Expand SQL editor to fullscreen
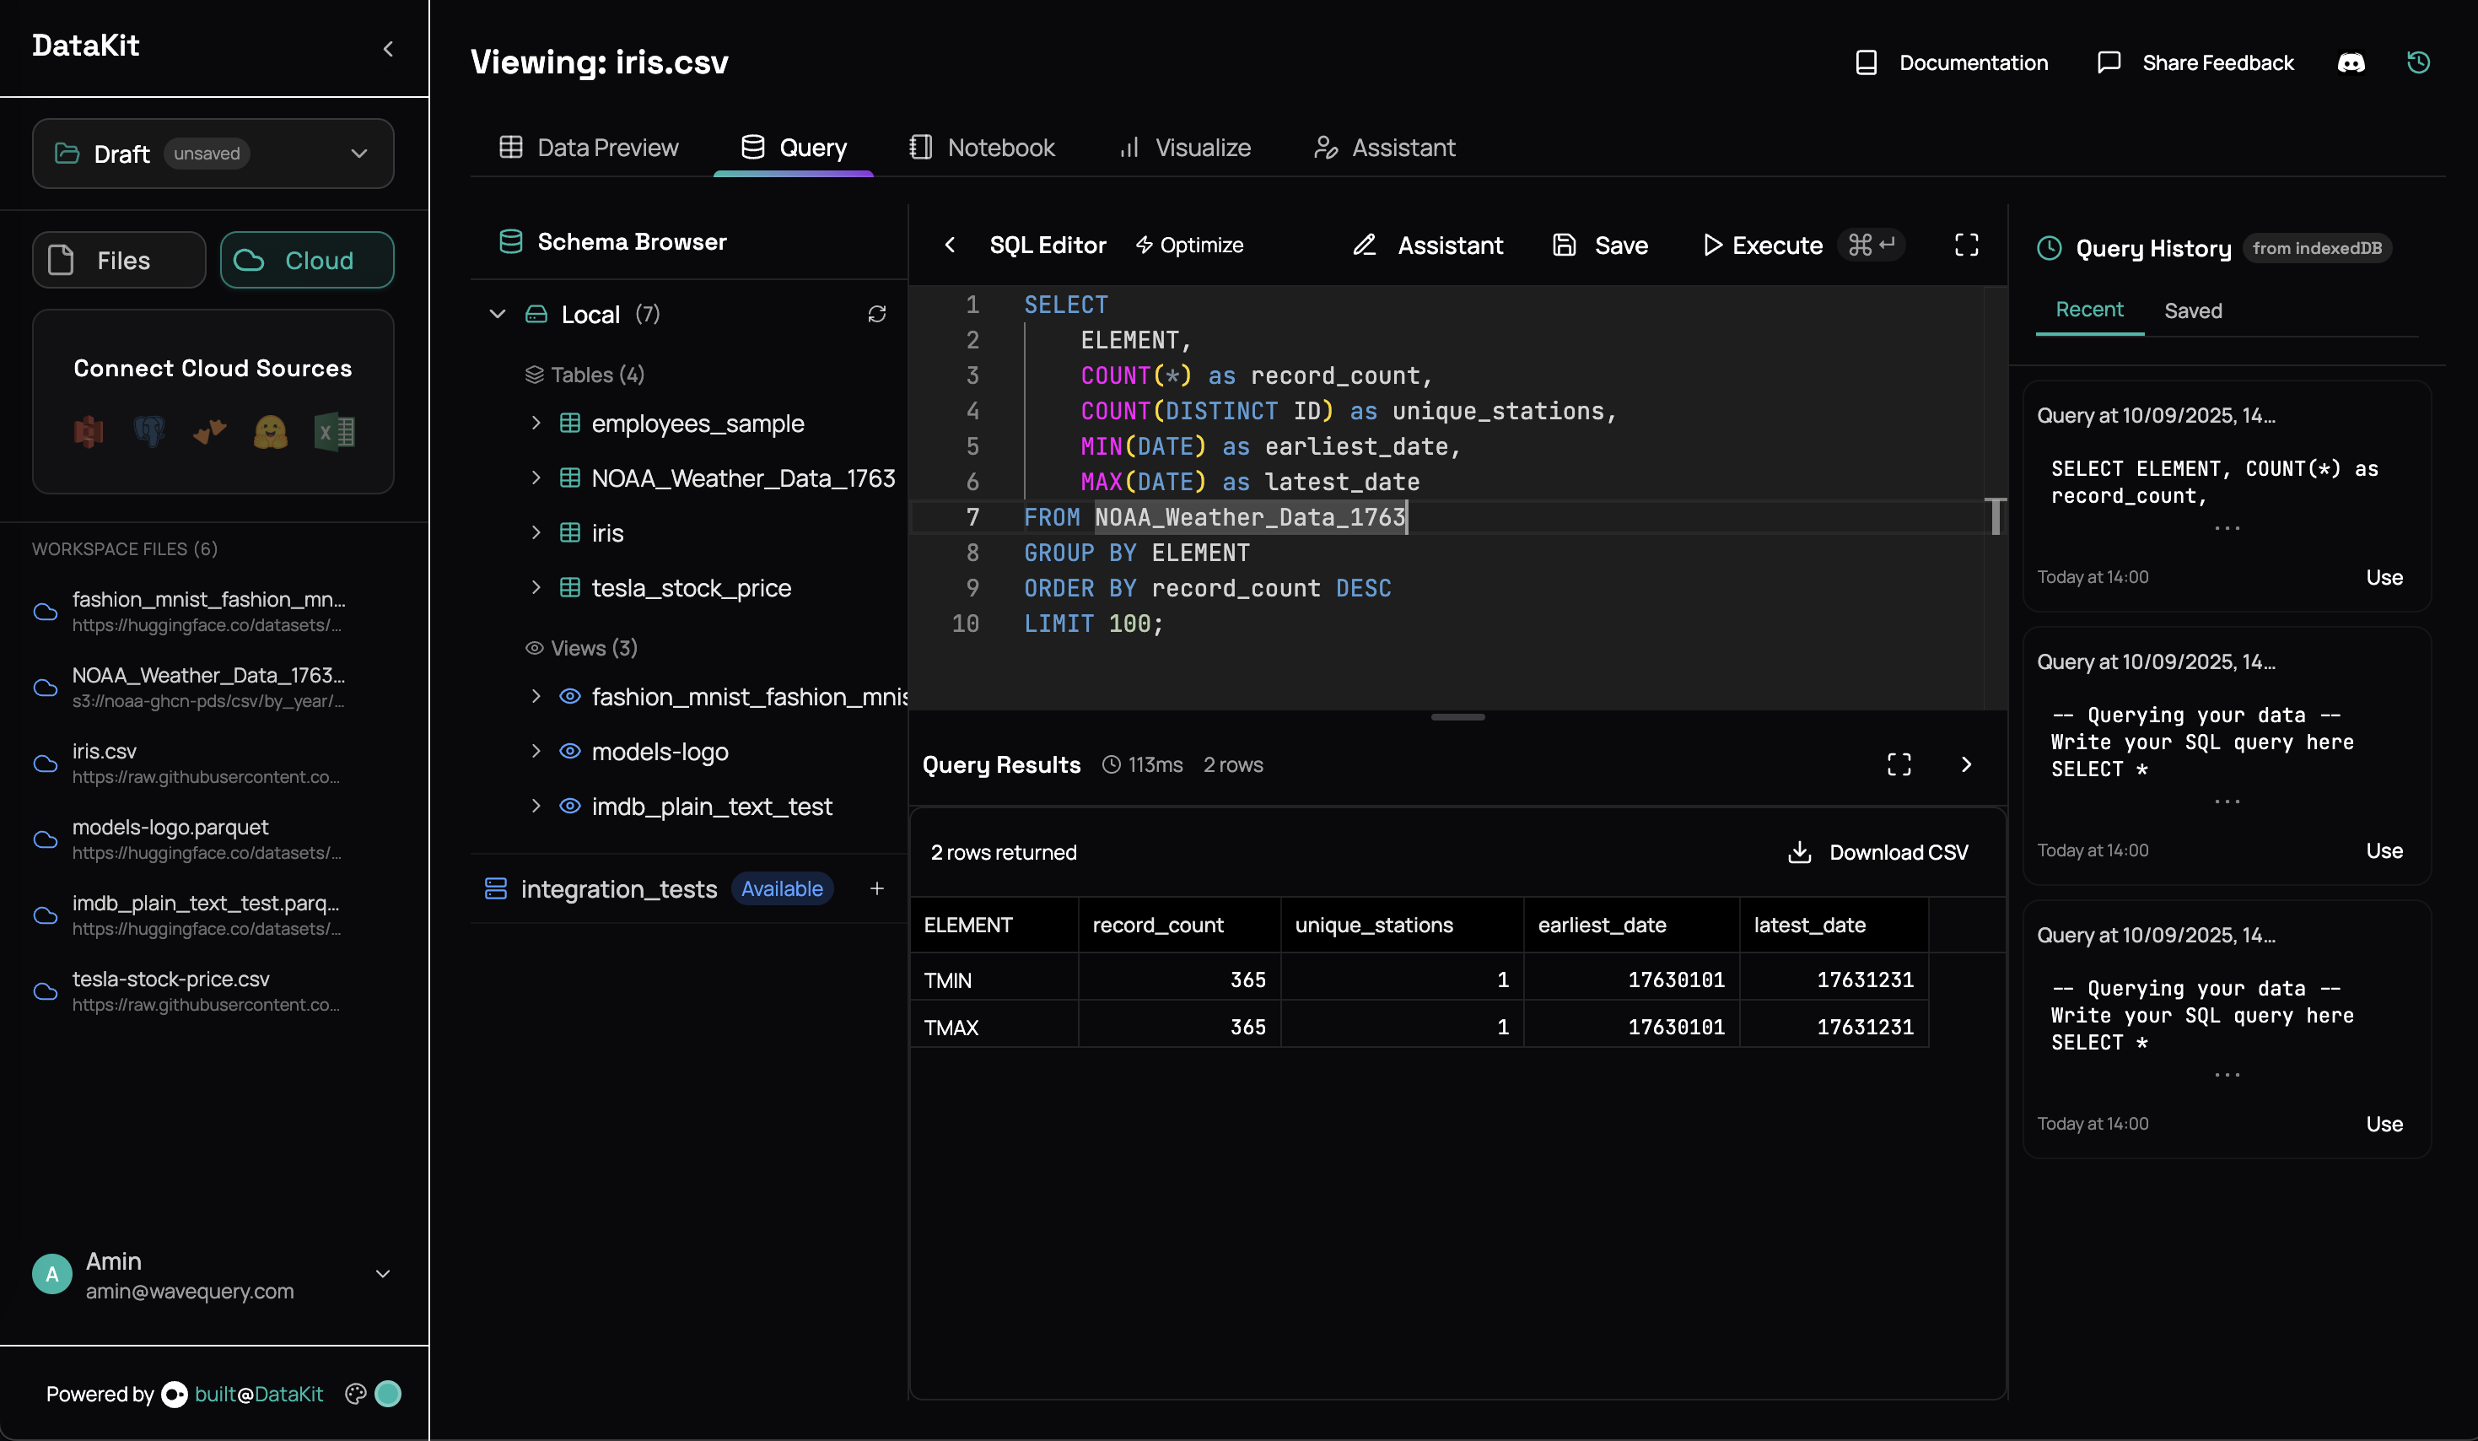 pos(1966,245)
